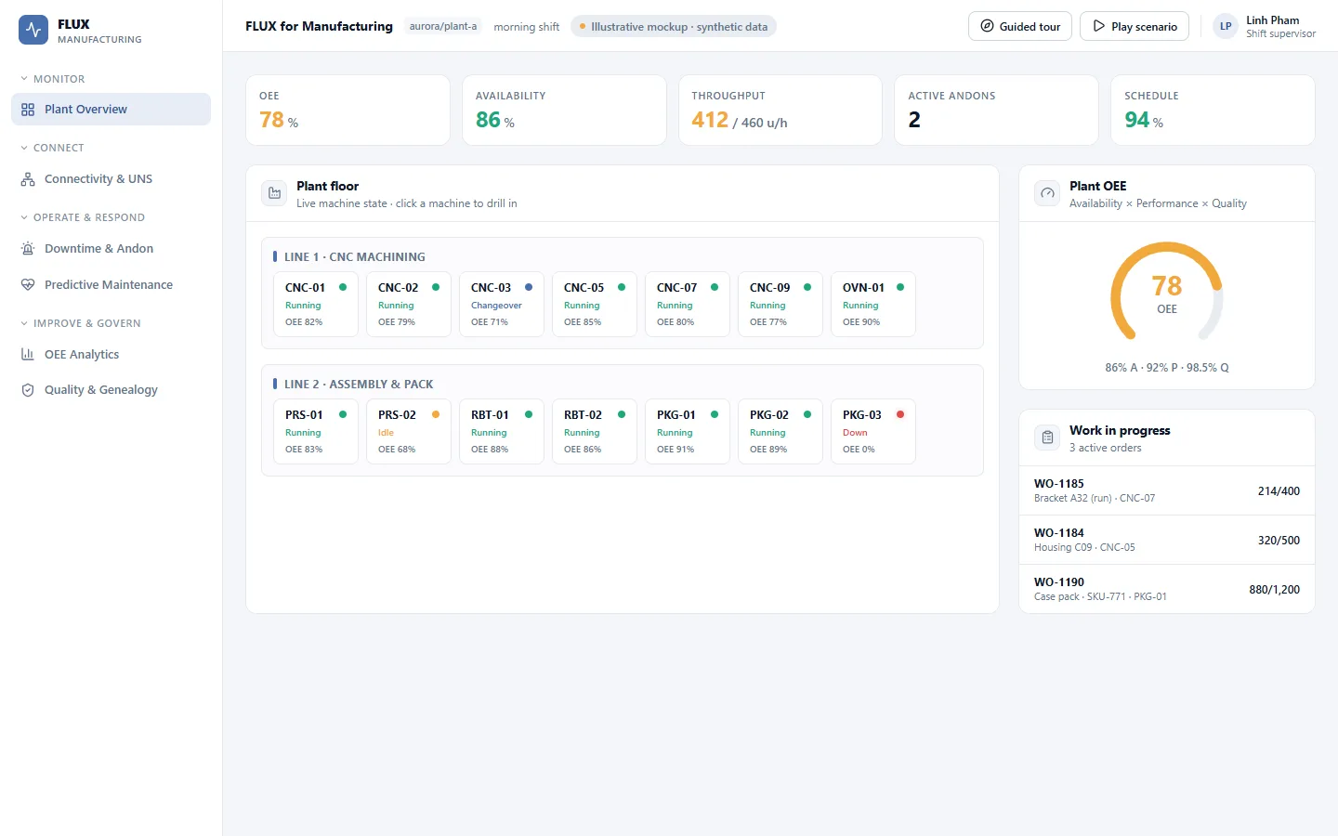Click the compass icon in Guided tour

click(988, 26)
